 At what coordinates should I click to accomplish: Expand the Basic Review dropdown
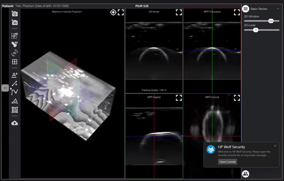pos(278,9)
